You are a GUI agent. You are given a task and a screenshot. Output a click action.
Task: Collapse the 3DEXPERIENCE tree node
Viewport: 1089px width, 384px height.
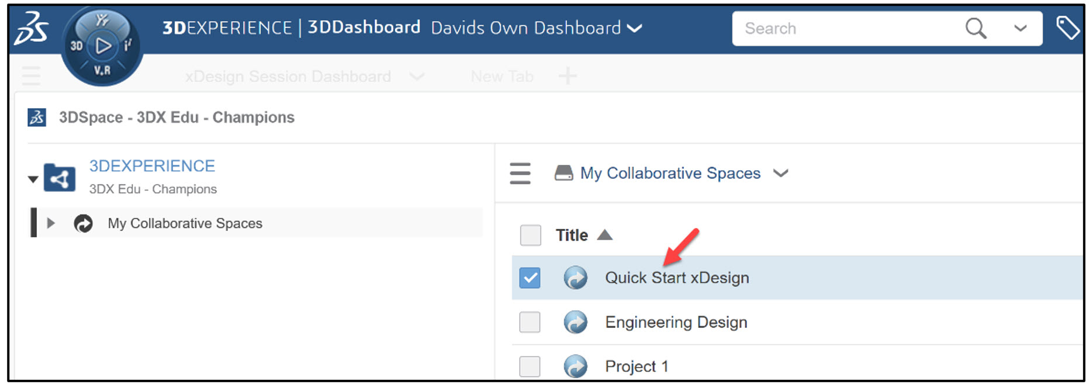(x=33, y=178)
